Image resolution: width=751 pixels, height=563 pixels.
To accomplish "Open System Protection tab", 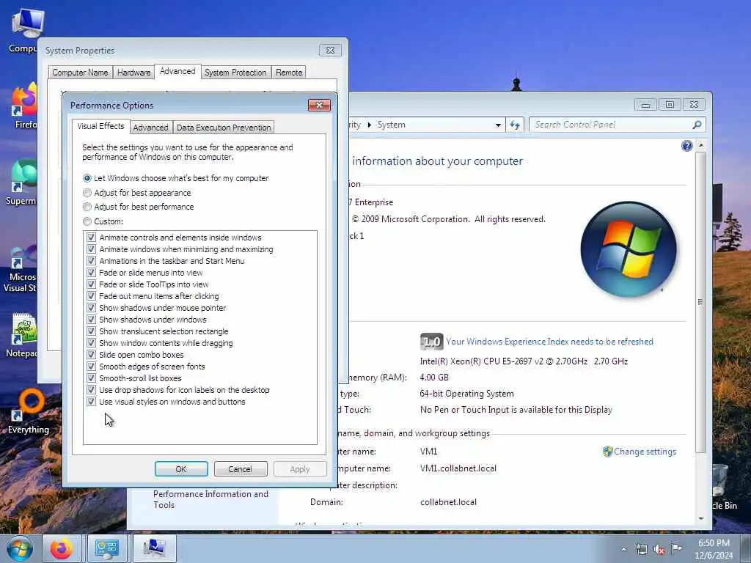I will point(235,73).
